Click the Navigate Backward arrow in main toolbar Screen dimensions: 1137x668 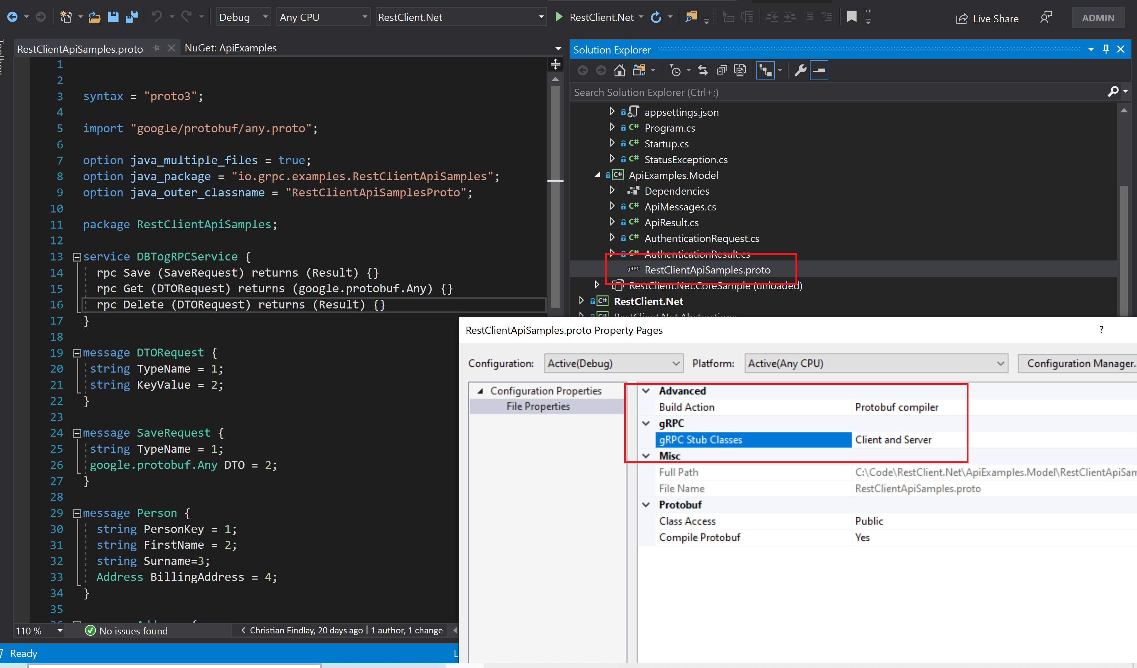(12, 17)
